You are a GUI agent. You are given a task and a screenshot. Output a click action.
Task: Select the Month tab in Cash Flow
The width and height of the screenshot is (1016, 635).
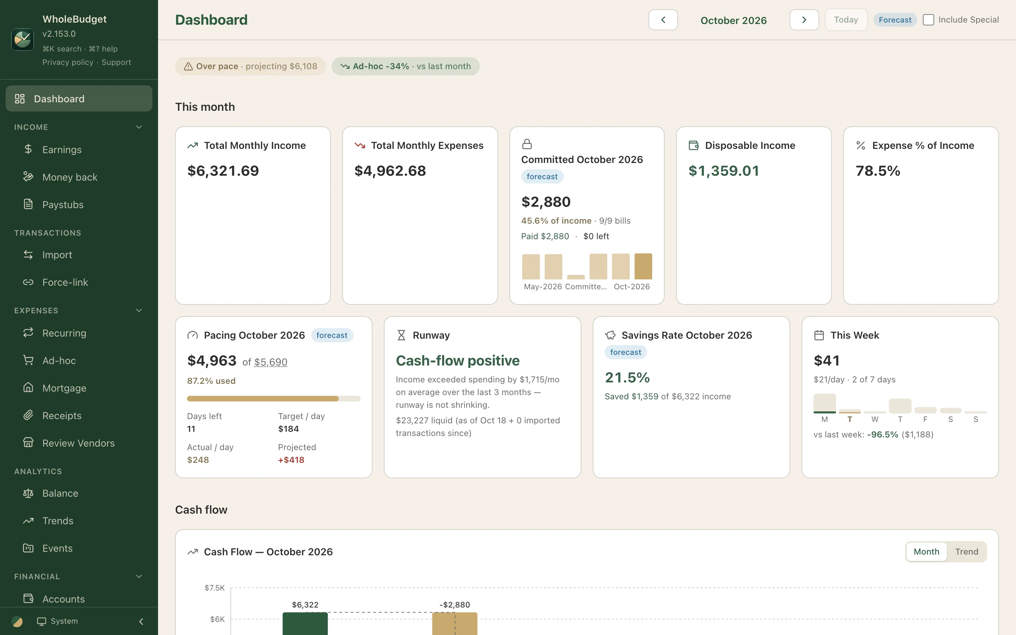point(926,551)
